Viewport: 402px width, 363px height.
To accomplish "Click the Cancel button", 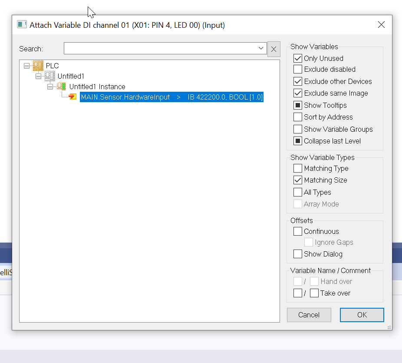I will coord(309,315).
